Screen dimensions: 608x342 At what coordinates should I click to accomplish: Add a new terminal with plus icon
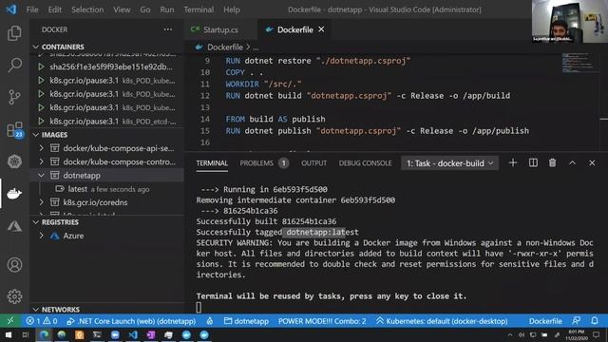[x=513, y=162]
